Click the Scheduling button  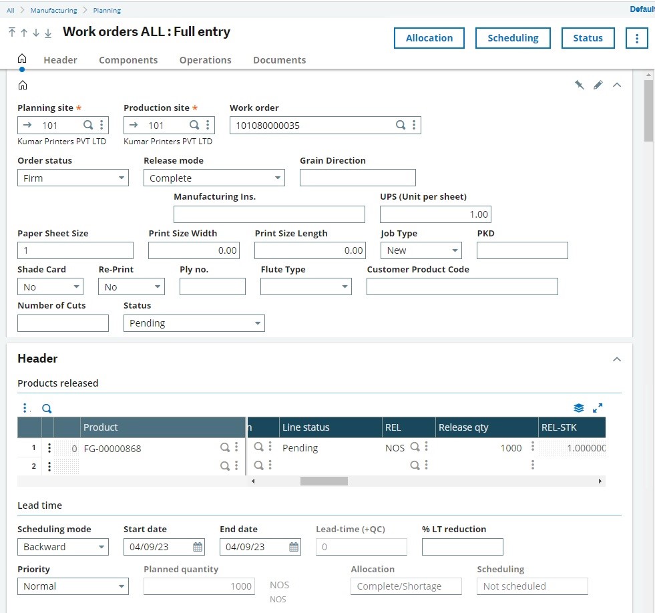[513, 38]
